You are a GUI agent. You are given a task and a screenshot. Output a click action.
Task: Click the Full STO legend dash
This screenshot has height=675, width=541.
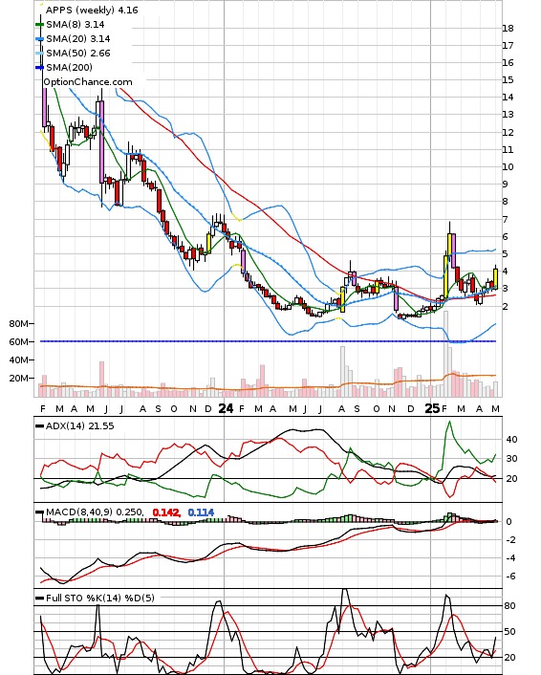coord(39,598)
